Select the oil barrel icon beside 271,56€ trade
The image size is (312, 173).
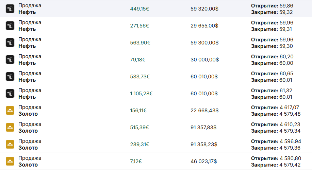click(x=10, y=26)
